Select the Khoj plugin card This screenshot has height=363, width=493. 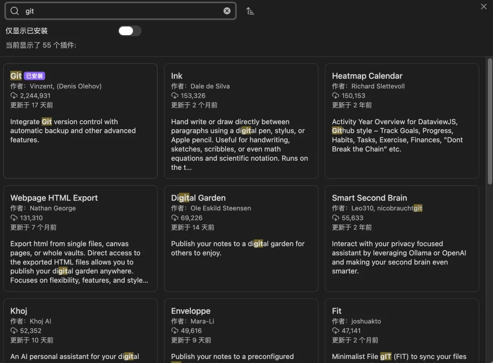click(80, 331)
